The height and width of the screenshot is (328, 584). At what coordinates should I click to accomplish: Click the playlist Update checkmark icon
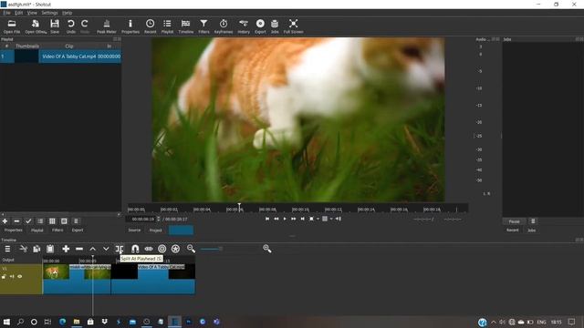(x=28, y=221)
